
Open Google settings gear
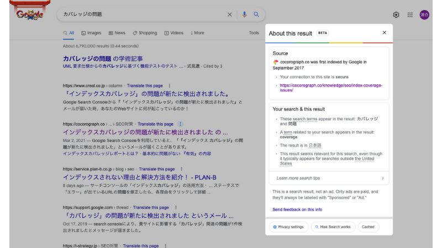396,15
